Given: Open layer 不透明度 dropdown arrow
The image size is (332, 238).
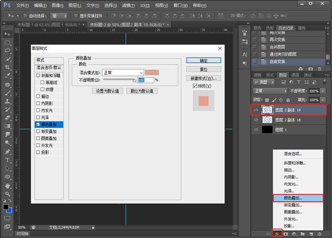Looking at the screenshot, I should pyautogui.click(x=323, y=91).
